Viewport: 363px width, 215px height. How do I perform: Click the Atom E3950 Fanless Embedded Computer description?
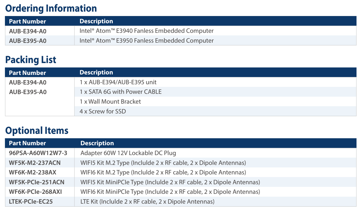(x=146, y=41)
